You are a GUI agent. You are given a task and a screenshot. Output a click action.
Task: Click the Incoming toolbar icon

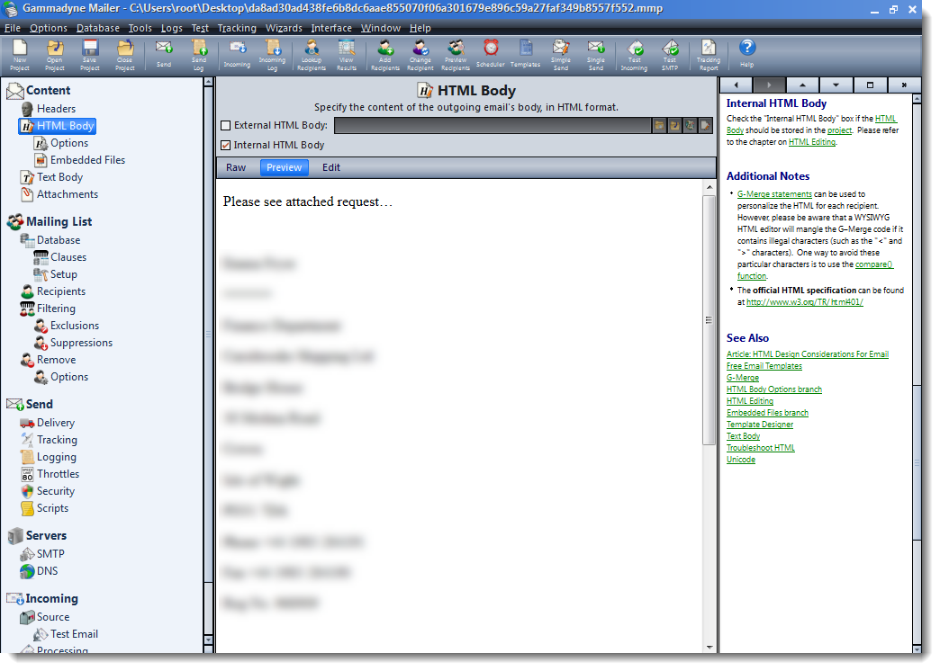pos(238,55)
